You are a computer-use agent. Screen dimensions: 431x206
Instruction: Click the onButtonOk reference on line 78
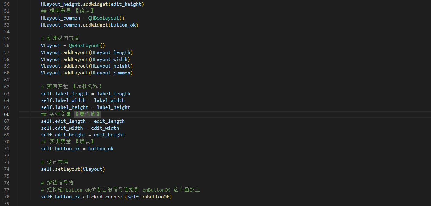(155, 197)
